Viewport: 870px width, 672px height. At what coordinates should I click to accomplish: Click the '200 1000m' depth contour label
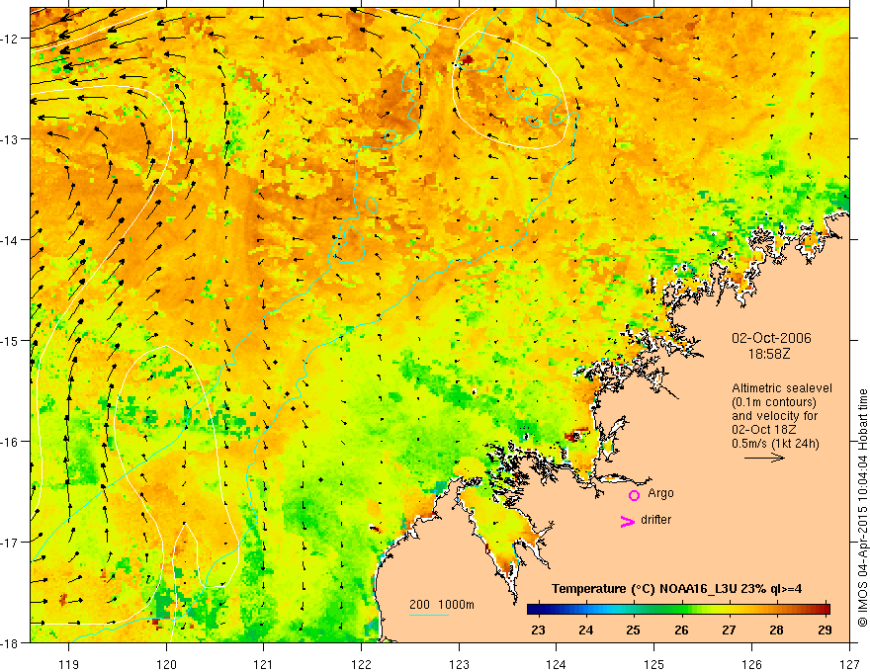[x=442, y=605]
